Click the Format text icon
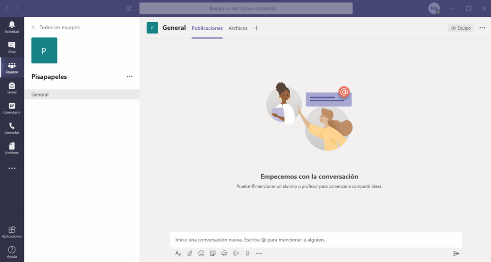491x262 pixels. [178, 253]
